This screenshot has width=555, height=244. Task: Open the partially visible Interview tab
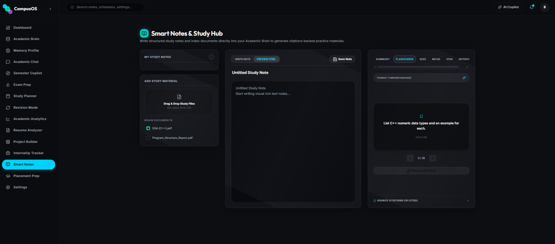click(464, 59)
